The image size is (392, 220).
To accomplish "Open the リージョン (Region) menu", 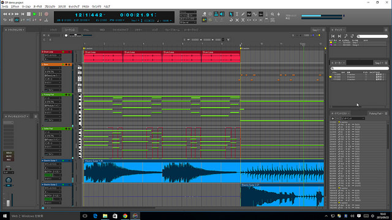I will point(26,7).
